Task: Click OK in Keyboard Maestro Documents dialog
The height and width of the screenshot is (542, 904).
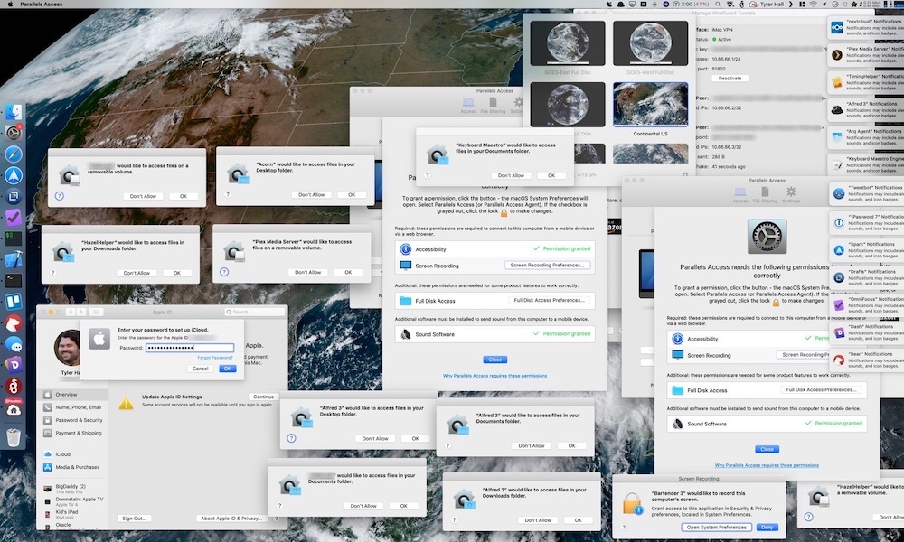Action: 551,175
